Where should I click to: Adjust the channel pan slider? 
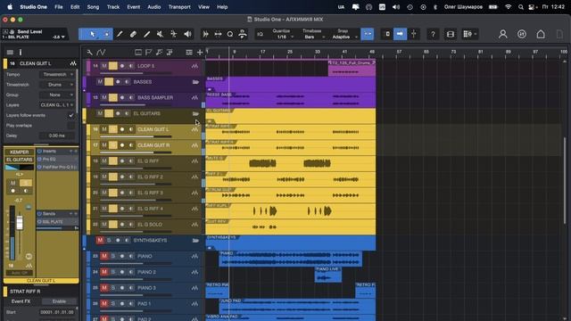coord(20,168)
